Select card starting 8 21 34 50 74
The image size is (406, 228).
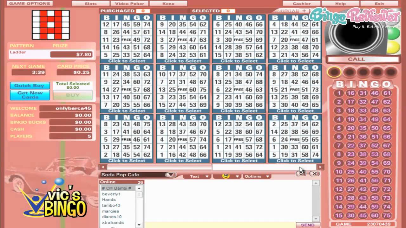239,89
